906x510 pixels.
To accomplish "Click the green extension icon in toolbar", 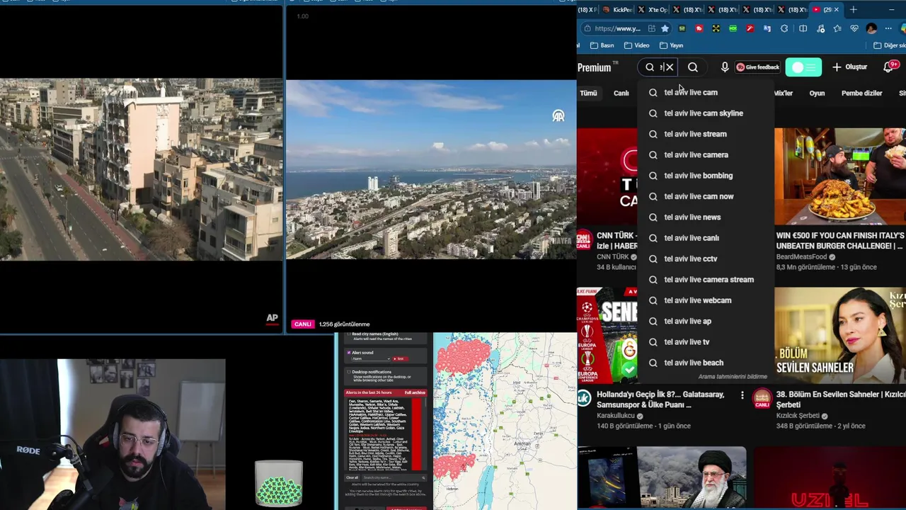I will click(733, 28).
